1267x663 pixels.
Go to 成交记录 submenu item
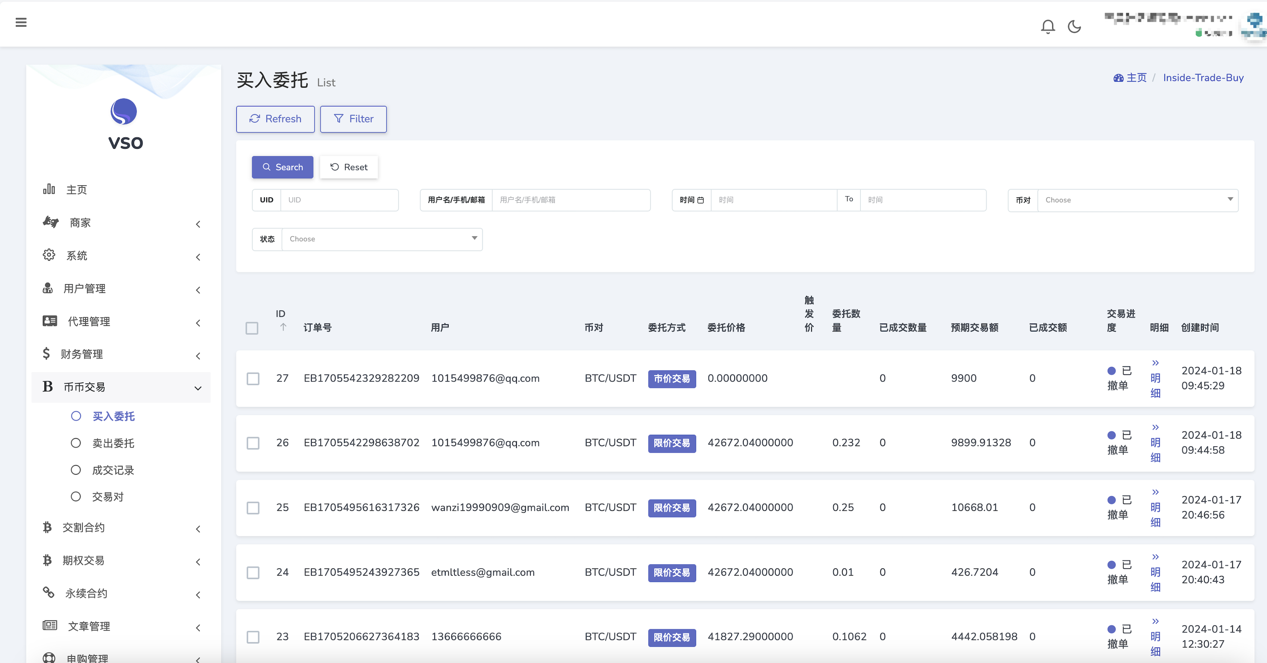point(113,470)
